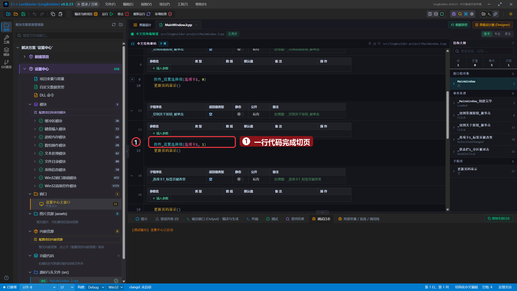Open the blue command palette icon
The height and width of the screenshot is (291, 517).
pos(466,14)
